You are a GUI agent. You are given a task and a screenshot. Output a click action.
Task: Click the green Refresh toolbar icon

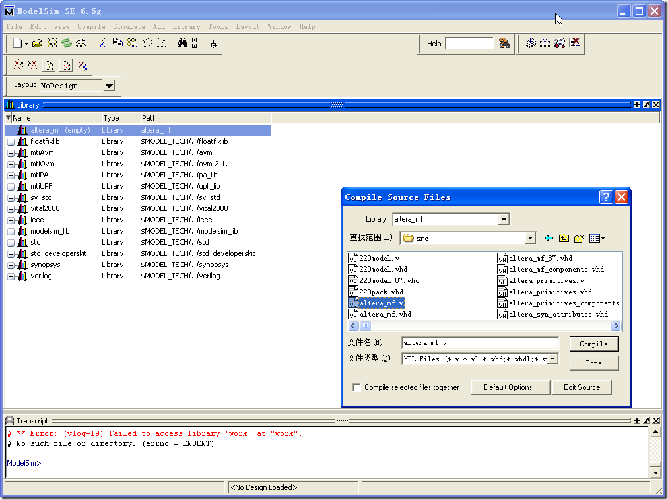click(x=67, y=44)
